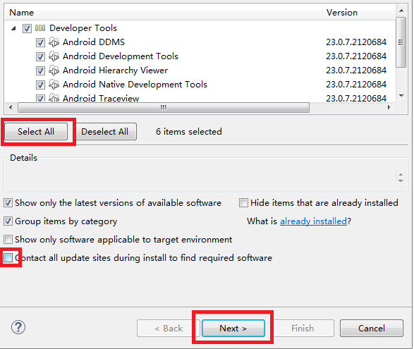Click the Version column header
414x349 pixels.
click(x=358, y=13)
